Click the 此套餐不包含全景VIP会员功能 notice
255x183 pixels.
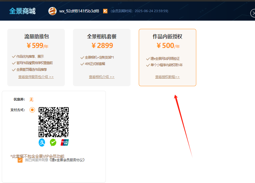tap(37, 156)
